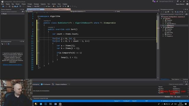Click the refresh icon in data sources panel
The image size is (189, 106).
point(9,44)
